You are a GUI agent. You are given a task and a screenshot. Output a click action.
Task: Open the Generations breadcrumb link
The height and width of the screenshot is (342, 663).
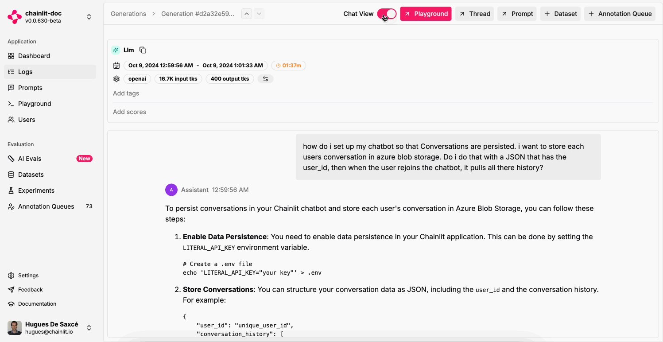coord(128,13)
